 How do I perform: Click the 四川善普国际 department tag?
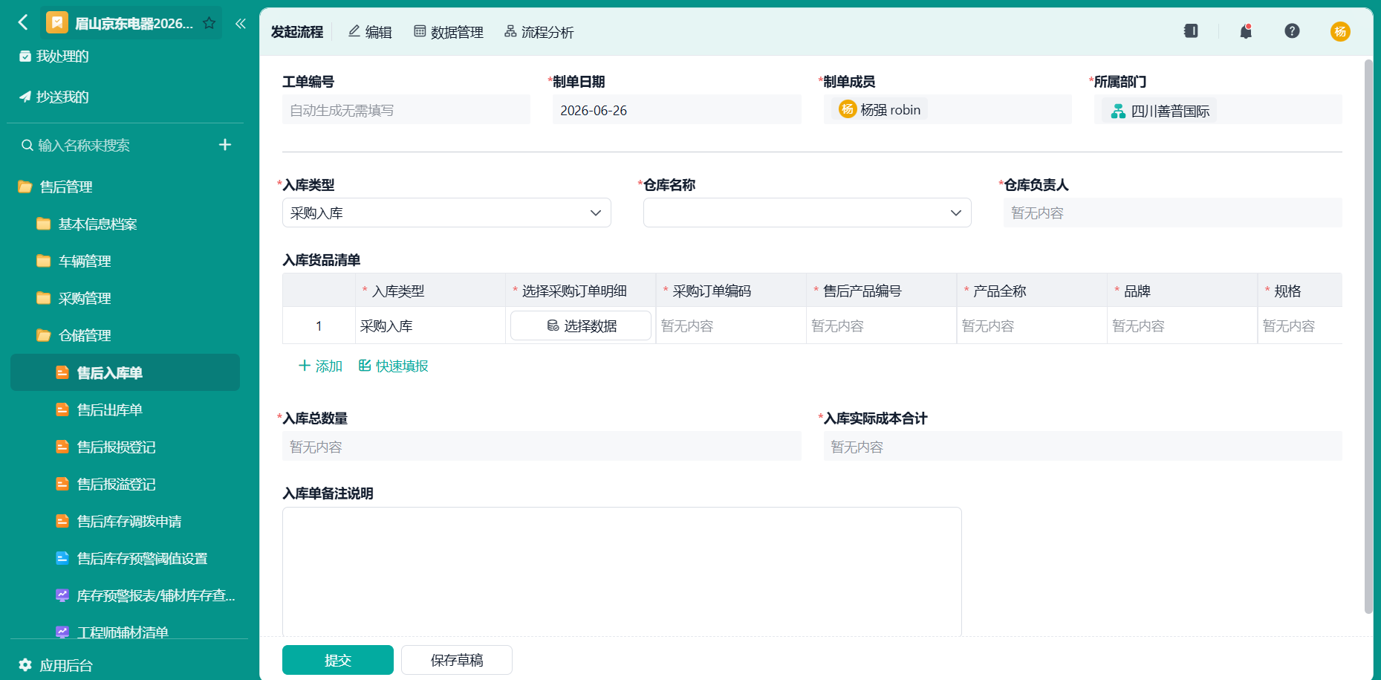pyautogui.click(x=1159, y=111)
